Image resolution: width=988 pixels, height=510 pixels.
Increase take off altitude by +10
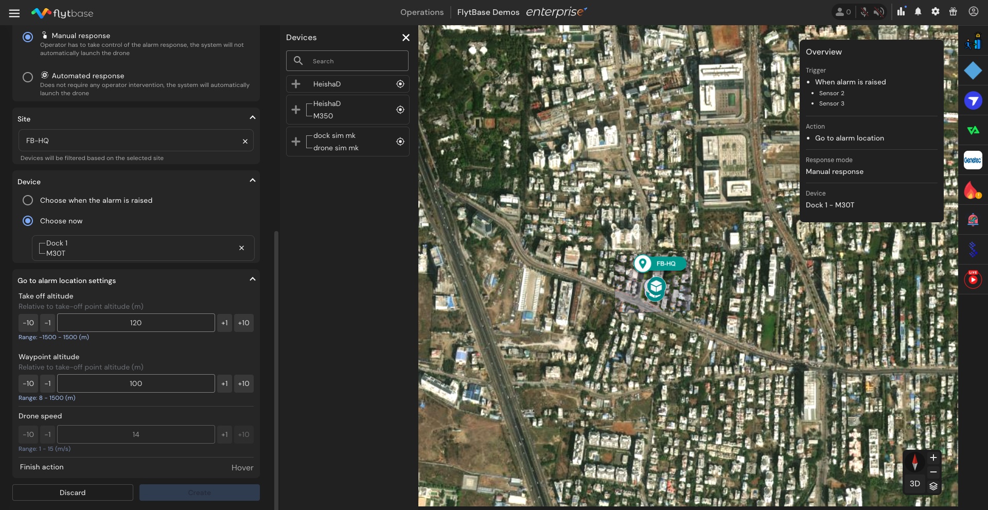click(243, 323)
